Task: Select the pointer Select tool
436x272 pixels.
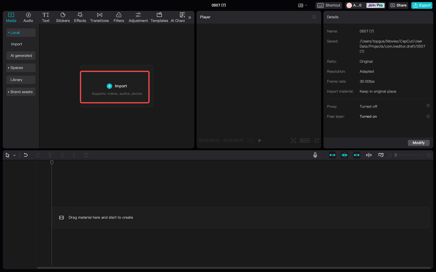Action: click(x=7, y=155)
